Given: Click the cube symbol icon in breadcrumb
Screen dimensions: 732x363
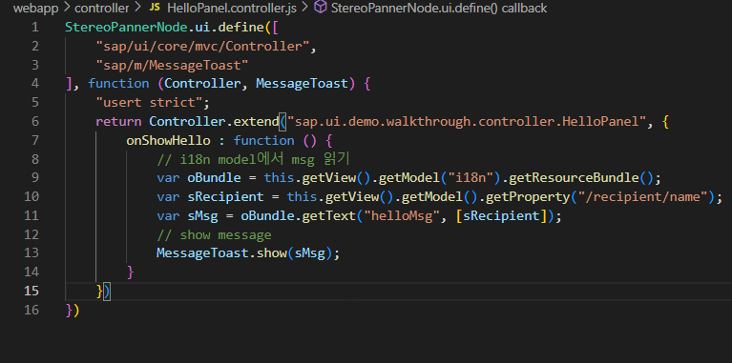Looking at the screenshot, I should 320,8.
